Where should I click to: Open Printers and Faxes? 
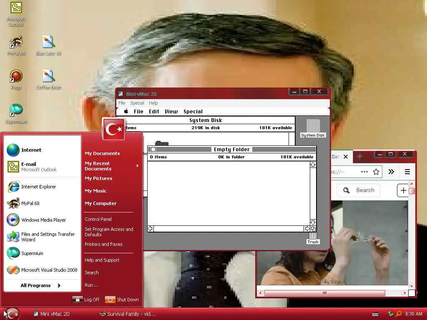coord(103,244)
